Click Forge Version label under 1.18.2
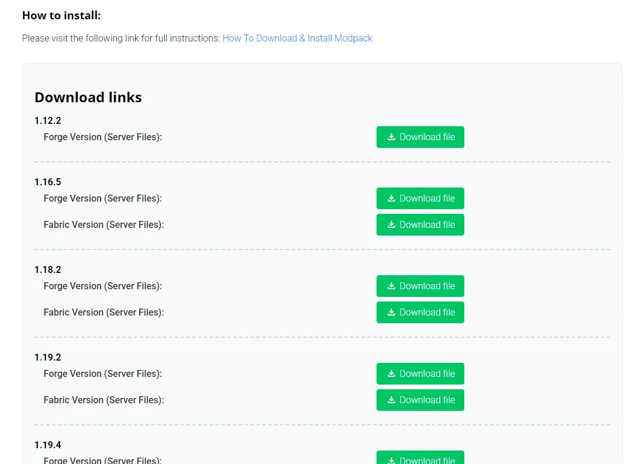This screenshot has height=464, width=628. tap(102, 286)
